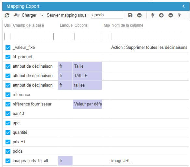
Task: Add a row with the plus circle icon
Action: point(161,15)
